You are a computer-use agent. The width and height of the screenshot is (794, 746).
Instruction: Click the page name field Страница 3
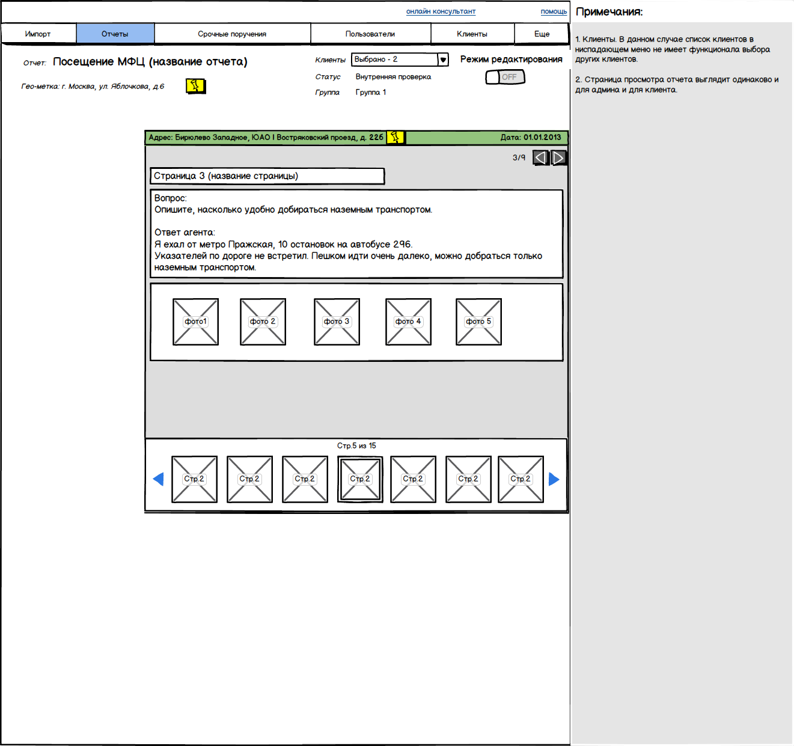pyautogui.click(x=267, y=176)
